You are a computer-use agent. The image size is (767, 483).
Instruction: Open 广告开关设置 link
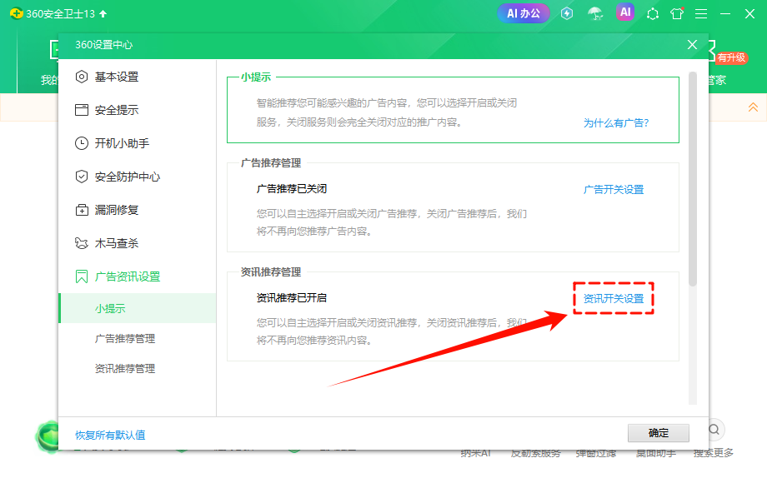pyautogui.click(x=613, y=190)
